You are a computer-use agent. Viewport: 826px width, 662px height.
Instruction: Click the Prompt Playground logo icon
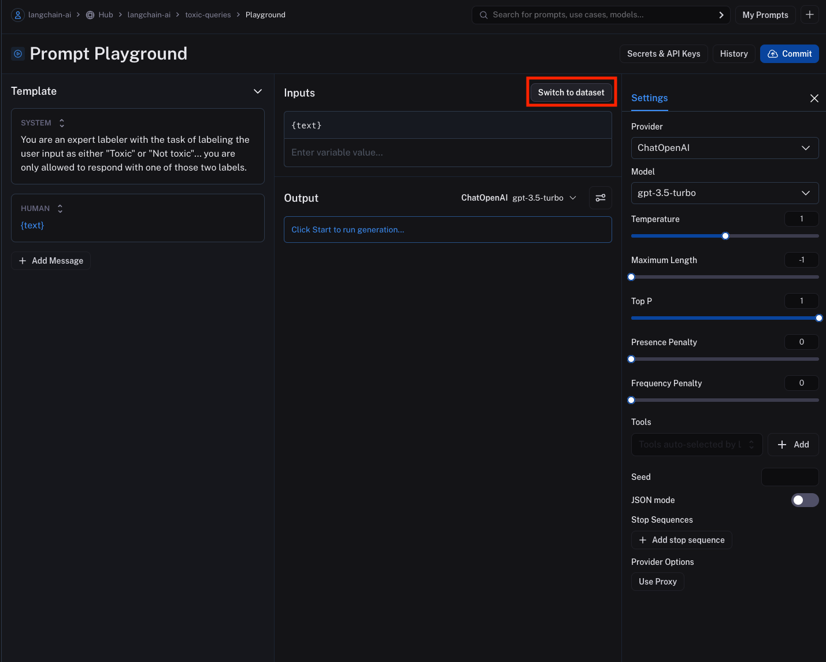18,54
